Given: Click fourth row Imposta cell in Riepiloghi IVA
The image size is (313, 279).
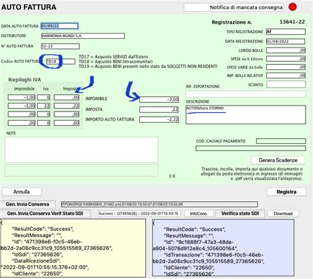Looking at the screenshot, I should point(67,123).
